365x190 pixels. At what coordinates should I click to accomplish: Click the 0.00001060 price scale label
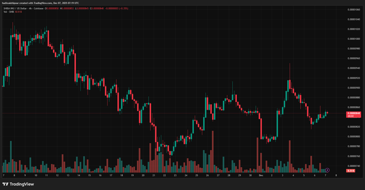[355, 9]
